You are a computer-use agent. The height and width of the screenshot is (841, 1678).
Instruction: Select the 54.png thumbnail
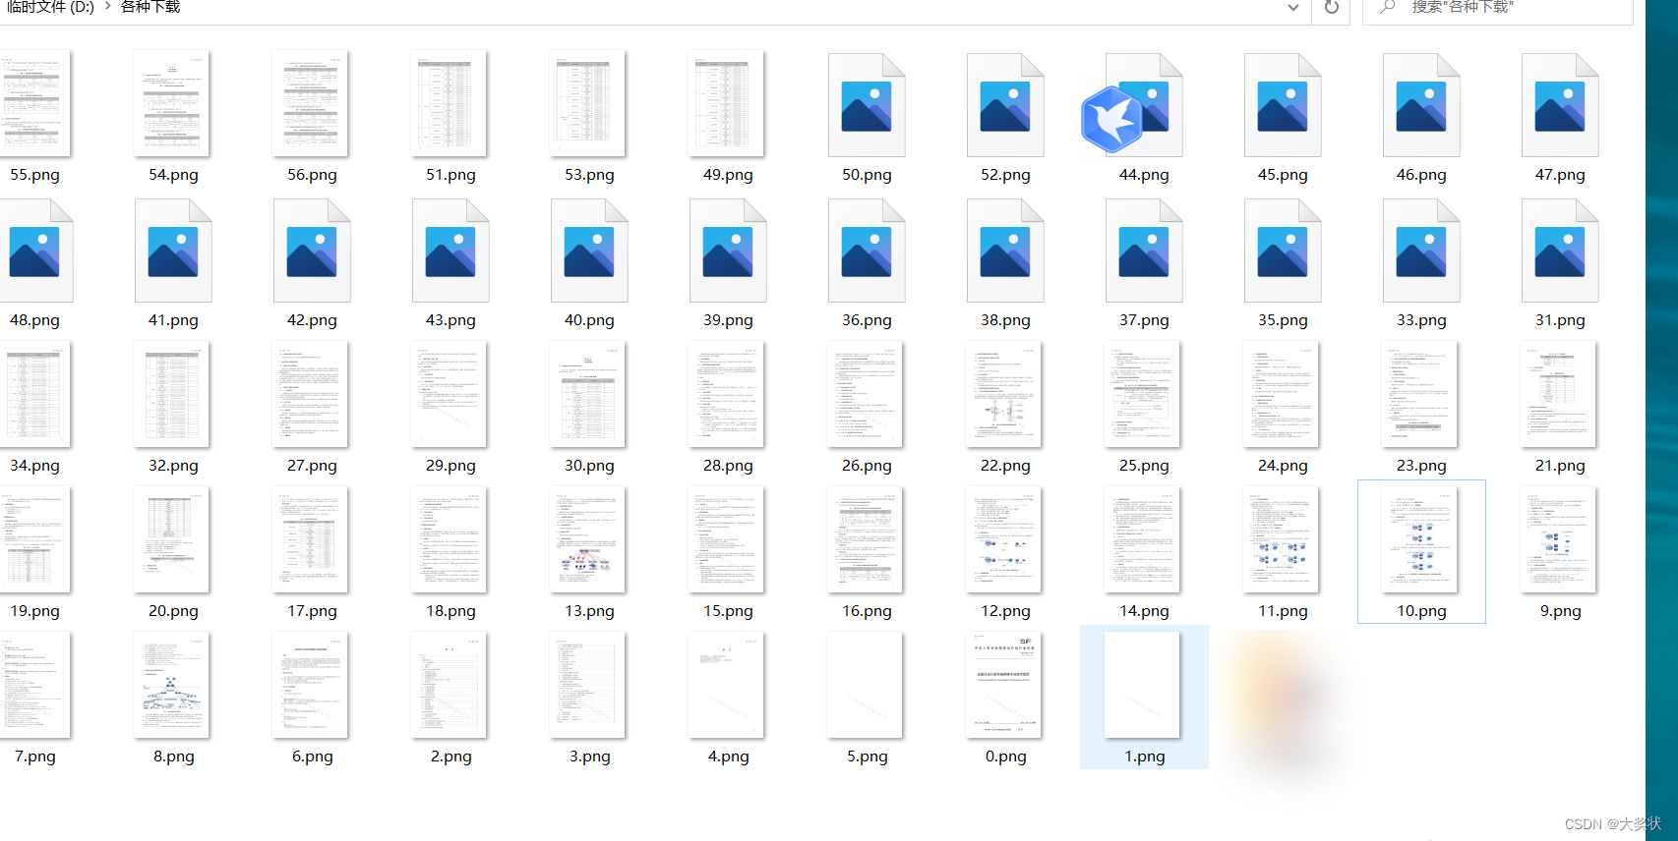click(172, 103)
